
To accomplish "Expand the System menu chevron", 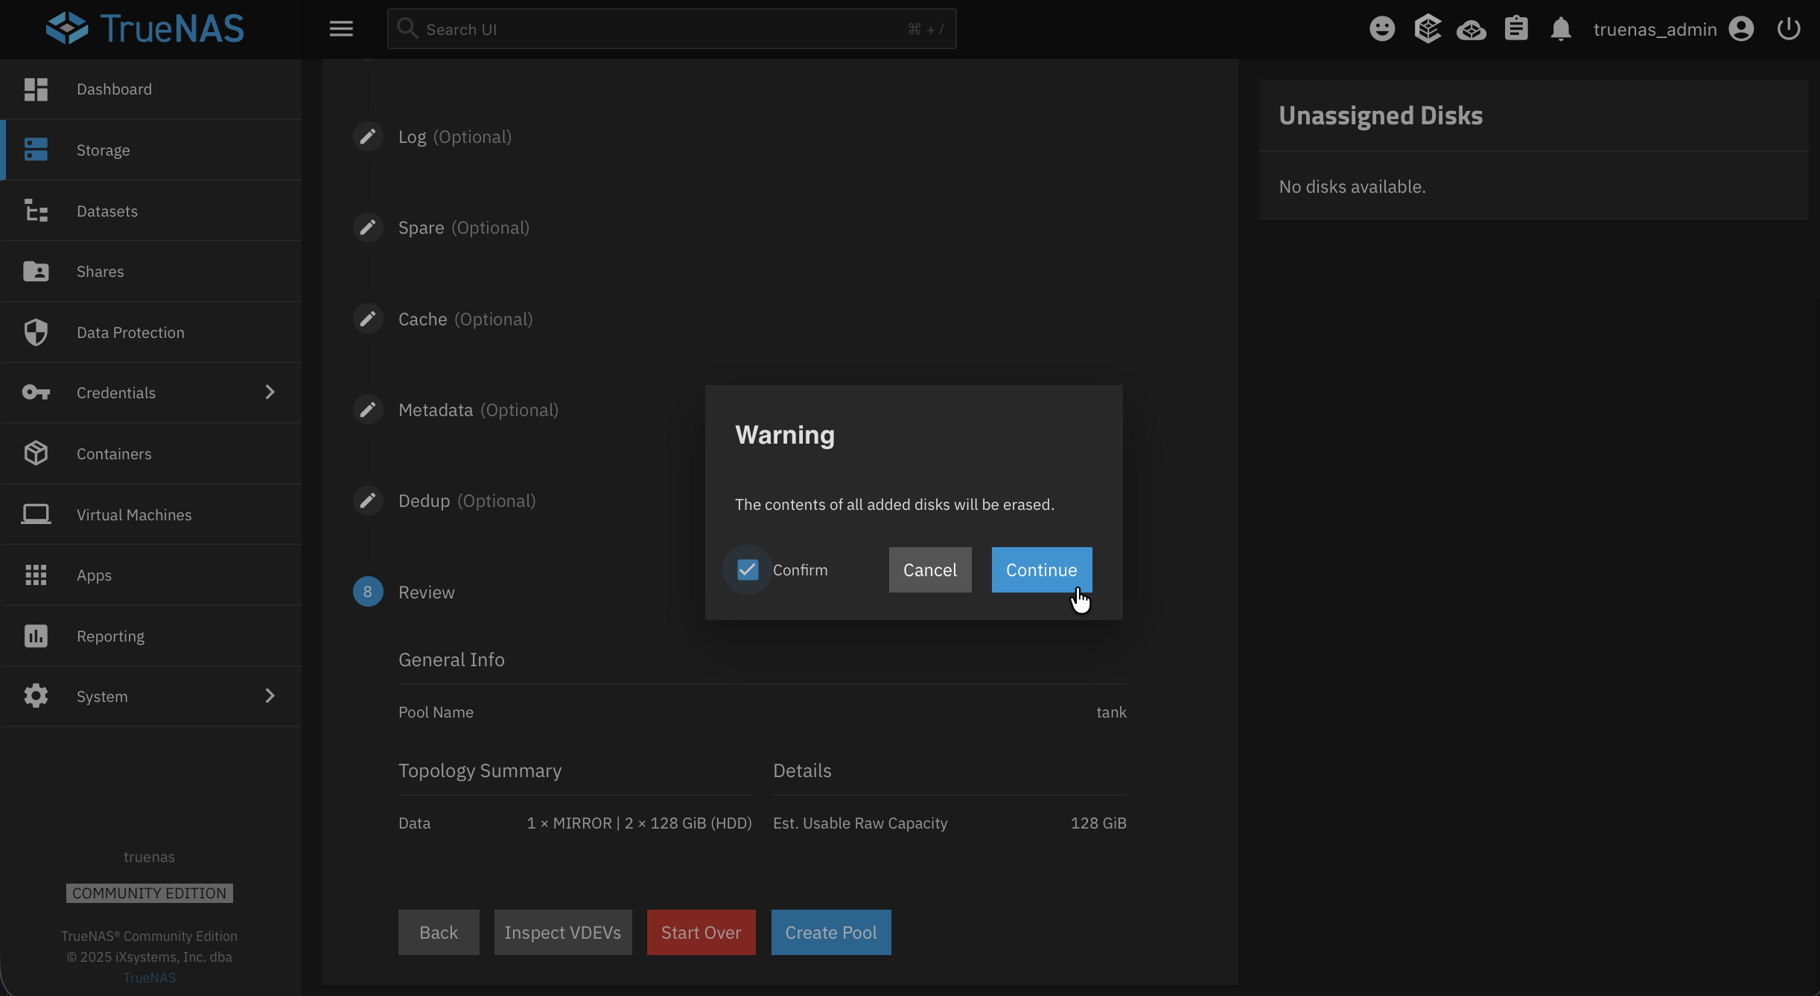I will [x=270, y=696].
